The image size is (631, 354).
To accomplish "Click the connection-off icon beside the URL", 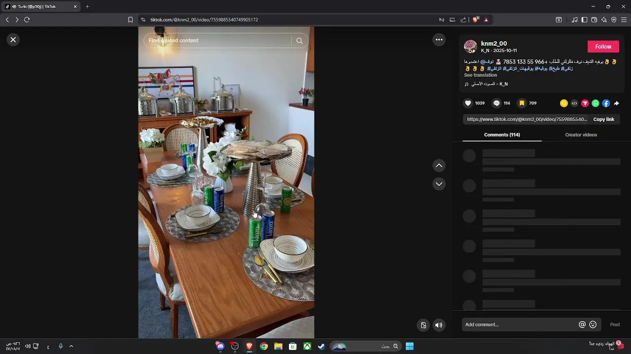I will pyautogui.click(x=441, y=20).
